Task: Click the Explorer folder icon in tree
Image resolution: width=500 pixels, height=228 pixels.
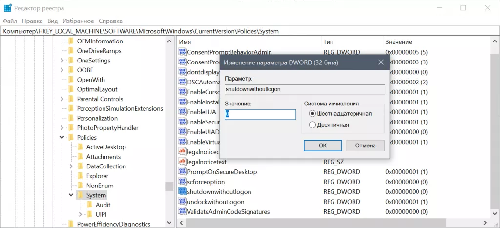Action: (80, 176)
